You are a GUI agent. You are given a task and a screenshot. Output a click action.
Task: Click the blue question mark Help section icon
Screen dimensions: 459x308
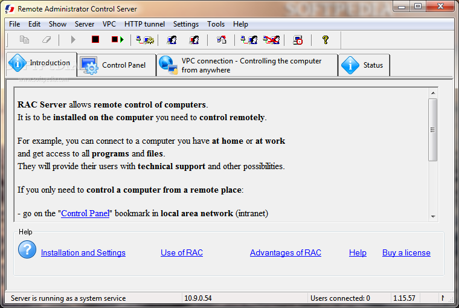coord(27,249)
